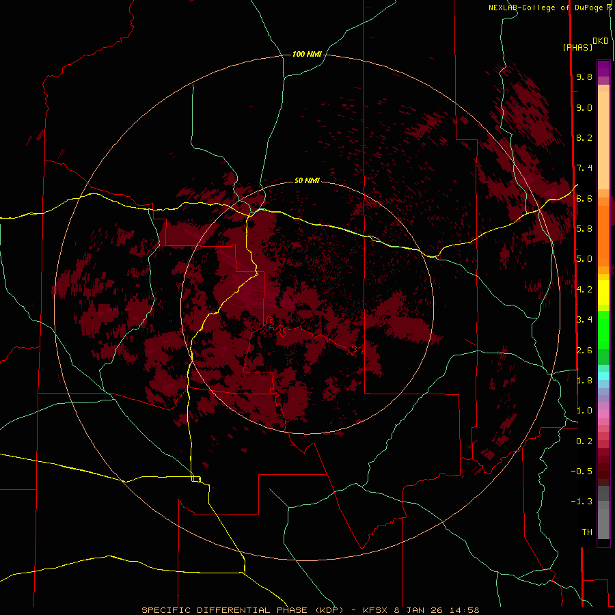Pick the bright green band of the color scale
Screen dimensions: 615x615
[603, 329]
